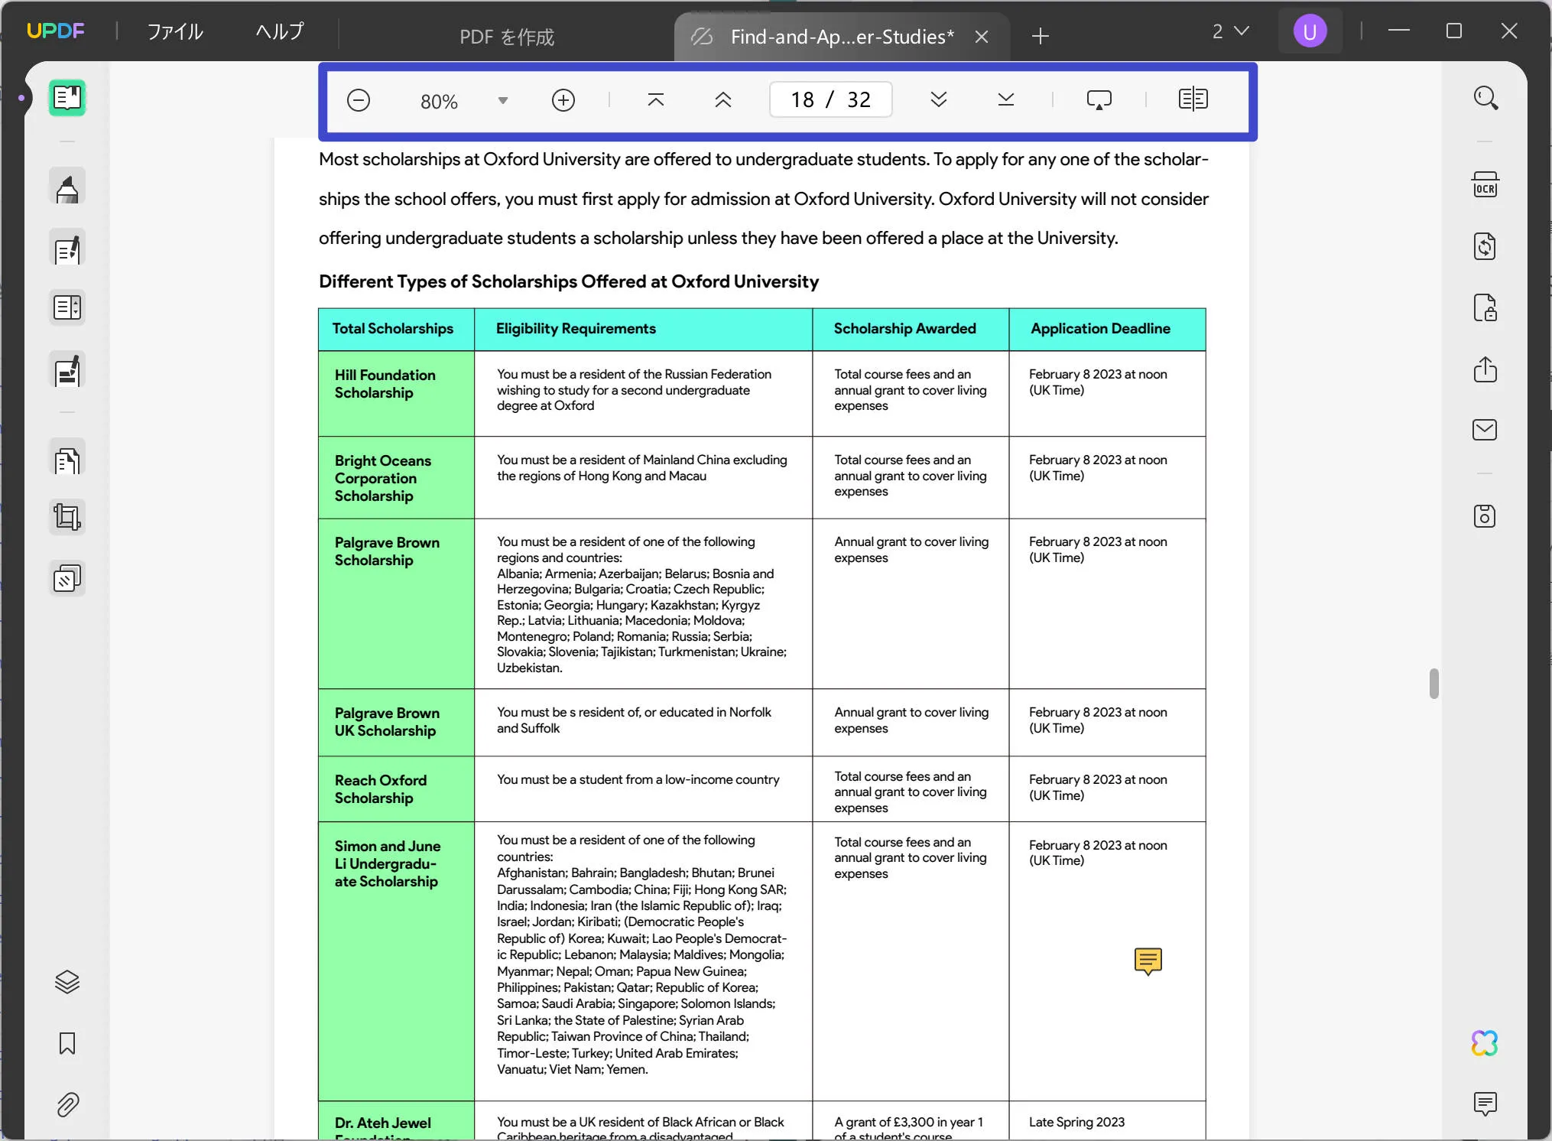Image resolution: width=1552 pixels, height=1141 pixels.
Task: Click the Simon and June Li Undergraduate Scholarship cell
Action: 397,961
